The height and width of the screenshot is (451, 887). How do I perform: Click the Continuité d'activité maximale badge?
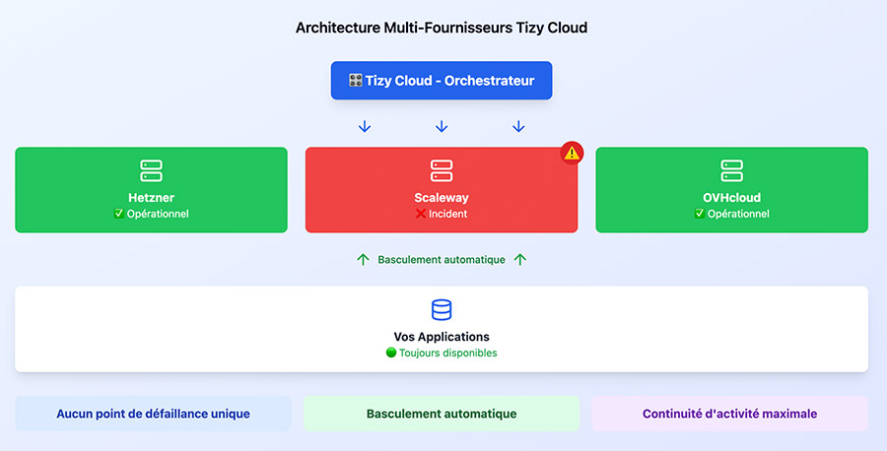point(729,414)
